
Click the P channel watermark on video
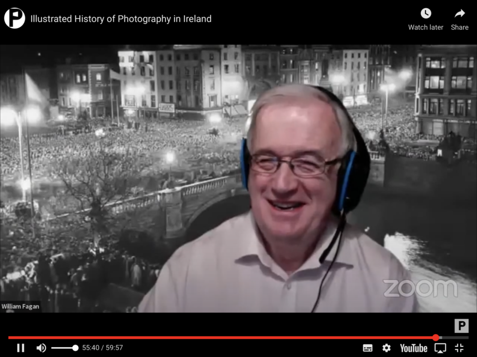click(461, 326)
